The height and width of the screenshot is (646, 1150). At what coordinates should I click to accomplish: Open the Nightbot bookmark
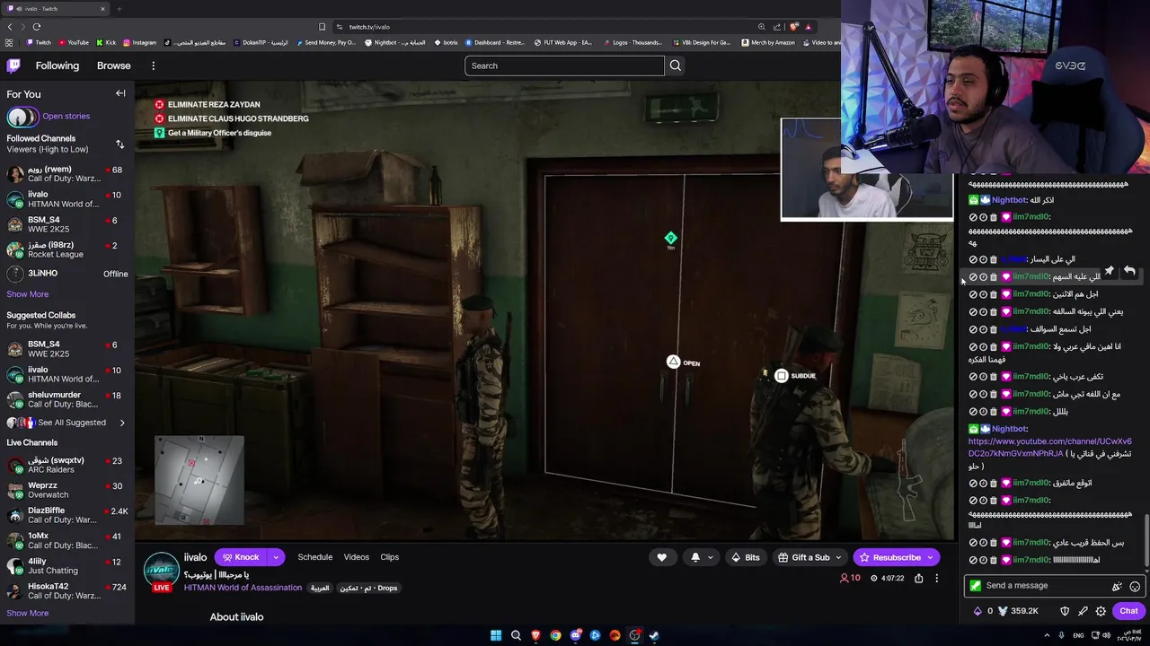394,42
